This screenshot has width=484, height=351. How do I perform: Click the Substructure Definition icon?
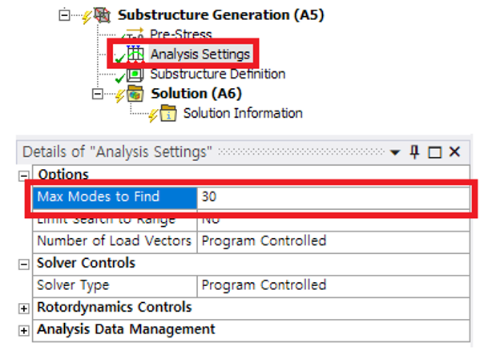(135, 75)
